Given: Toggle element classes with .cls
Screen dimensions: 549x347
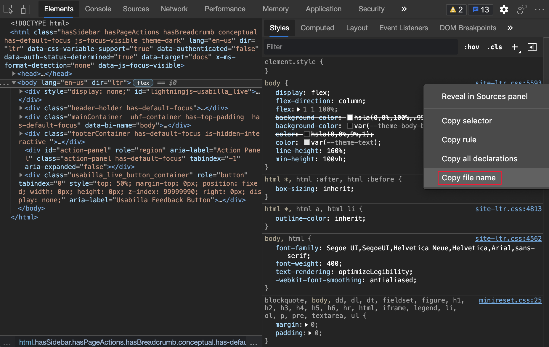Looking at the screenshot, I should [x=494, y=47].
